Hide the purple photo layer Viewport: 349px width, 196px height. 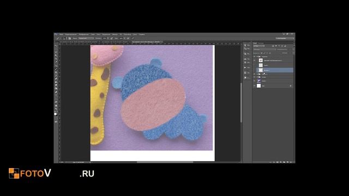tap(254, 81)
